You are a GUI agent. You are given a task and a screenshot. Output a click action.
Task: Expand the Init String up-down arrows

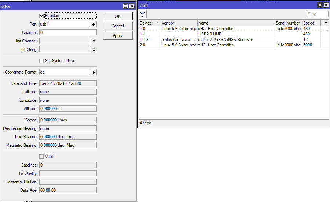[94, 49]
